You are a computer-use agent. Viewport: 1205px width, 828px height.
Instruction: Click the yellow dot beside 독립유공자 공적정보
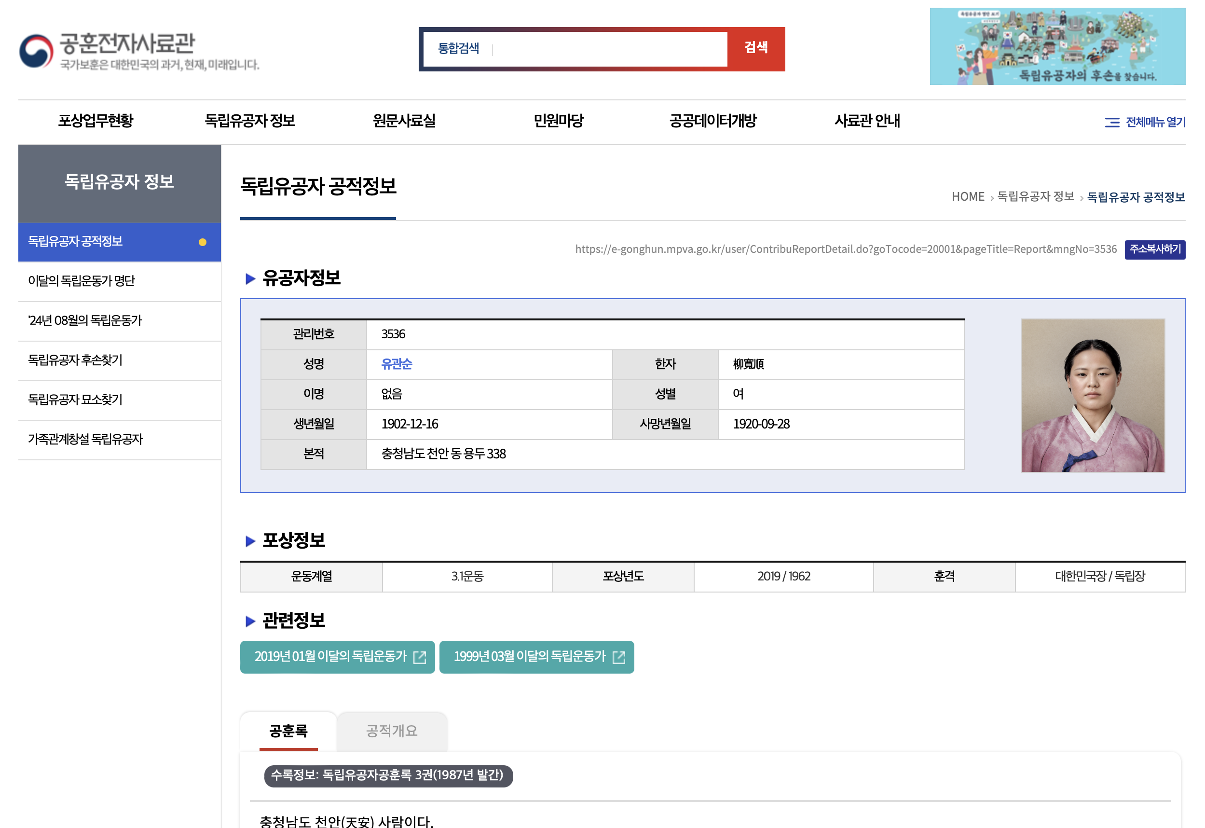pos(203,241)
